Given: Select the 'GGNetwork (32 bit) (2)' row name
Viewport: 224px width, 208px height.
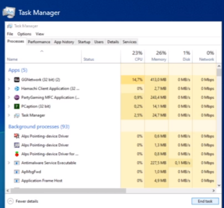Looking at the screenshot, I should (41, 80).
